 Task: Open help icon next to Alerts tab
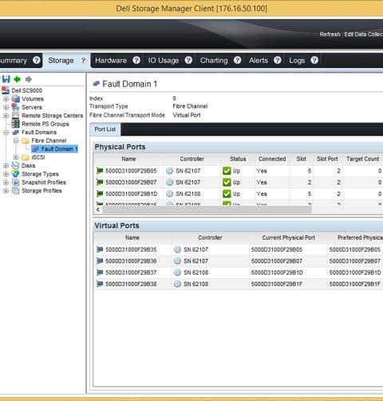(278, 61)
